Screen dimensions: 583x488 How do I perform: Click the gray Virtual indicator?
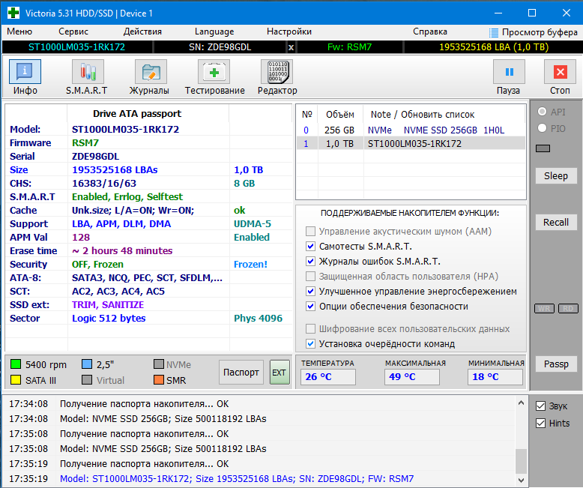pyautogui.click(x=87, y=380)
